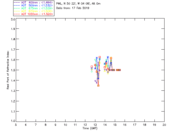This screenshot has height=135, width=169.
Task: Click the x-axis label 11
Action: point(75,125)
